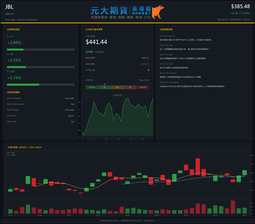Viewport: 255px width, 224px height.
Task: Click the orange bull logo icon
Action: tap(158, 12)
